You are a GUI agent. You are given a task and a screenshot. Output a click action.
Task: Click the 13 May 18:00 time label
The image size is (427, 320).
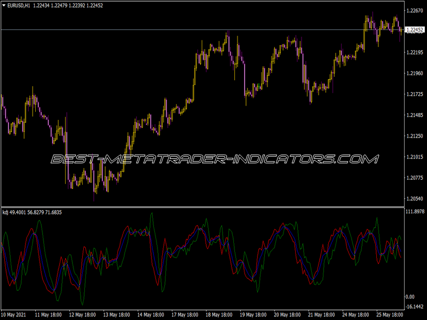[x=116, y=315]
